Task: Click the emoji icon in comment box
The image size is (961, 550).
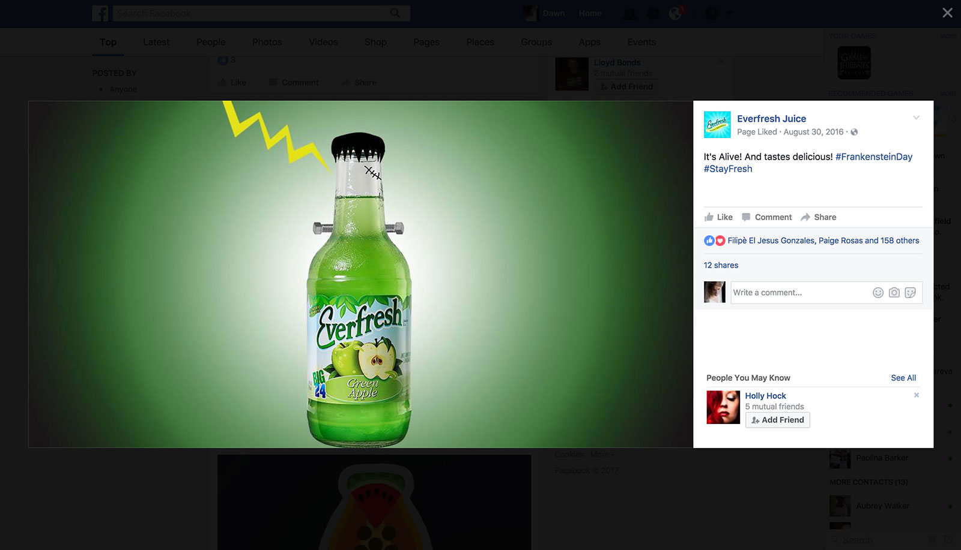Action: click(878, 293)
